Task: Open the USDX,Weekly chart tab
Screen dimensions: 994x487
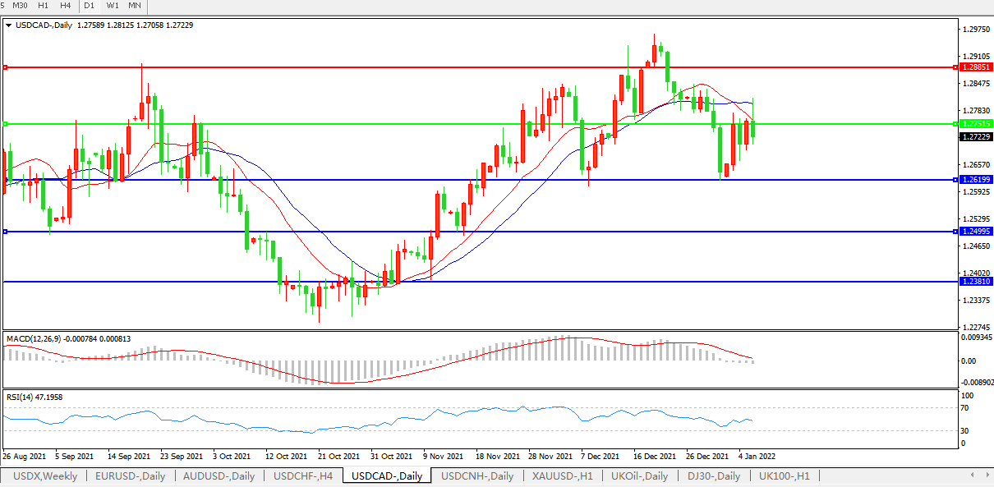Action: (x=46, y=476)
